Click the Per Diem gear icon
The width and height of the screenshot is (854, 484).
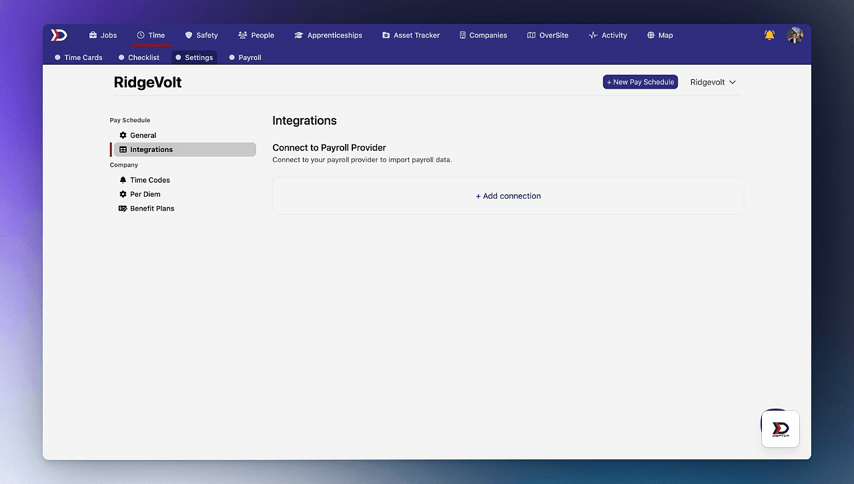pos(123,194)
